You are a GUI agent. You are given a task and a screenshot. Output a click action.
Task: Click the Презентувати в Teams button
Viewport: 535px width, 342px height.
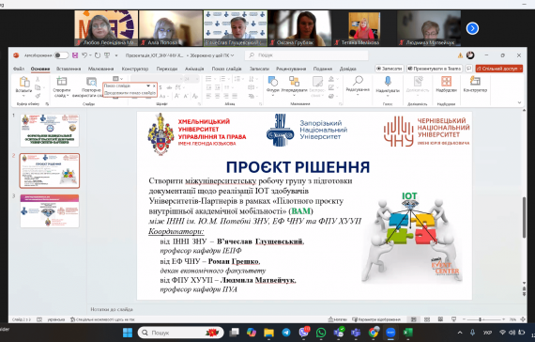click(x=435, y=69)
